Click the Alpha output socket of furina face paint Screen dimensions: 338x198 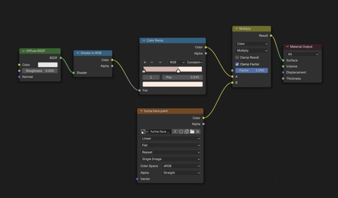coord(203,124)
